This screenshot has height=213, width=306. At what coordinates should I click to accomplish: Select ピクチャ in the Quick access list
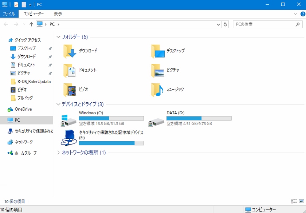(24, 73)
